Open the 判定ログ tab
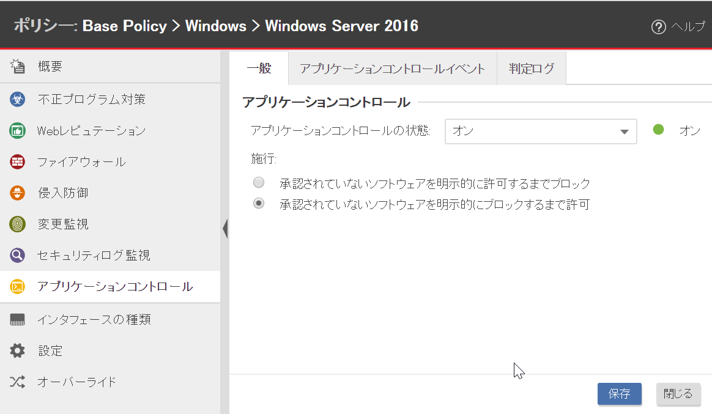The image size is (712, 414). (531, 68)
